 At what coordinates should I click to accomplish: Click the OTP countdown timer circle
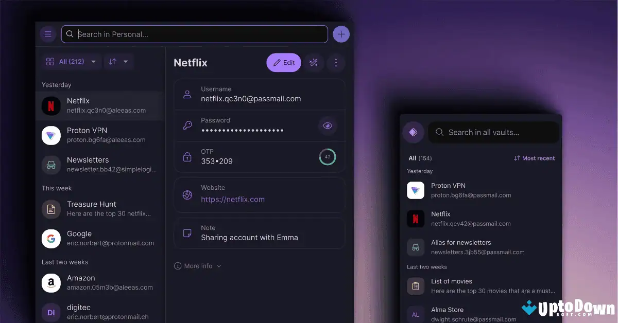pyautogui.click(x=327, y=157)
